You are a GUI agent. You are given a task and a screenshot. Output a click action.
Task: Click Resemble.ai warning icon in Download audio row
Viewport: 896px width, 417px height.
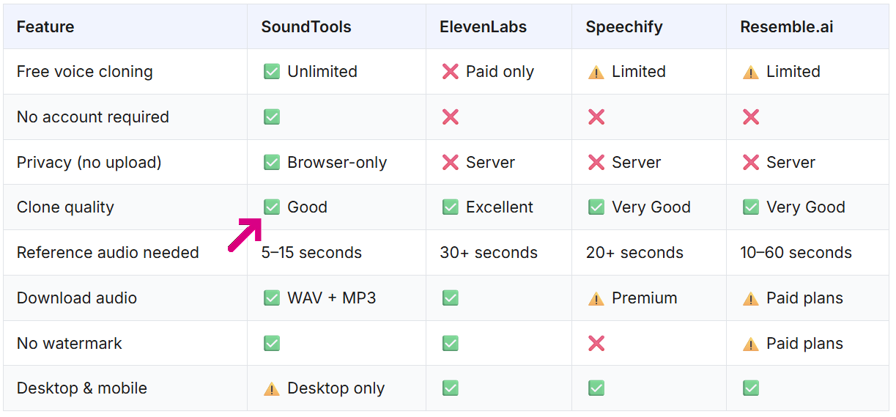751,298
